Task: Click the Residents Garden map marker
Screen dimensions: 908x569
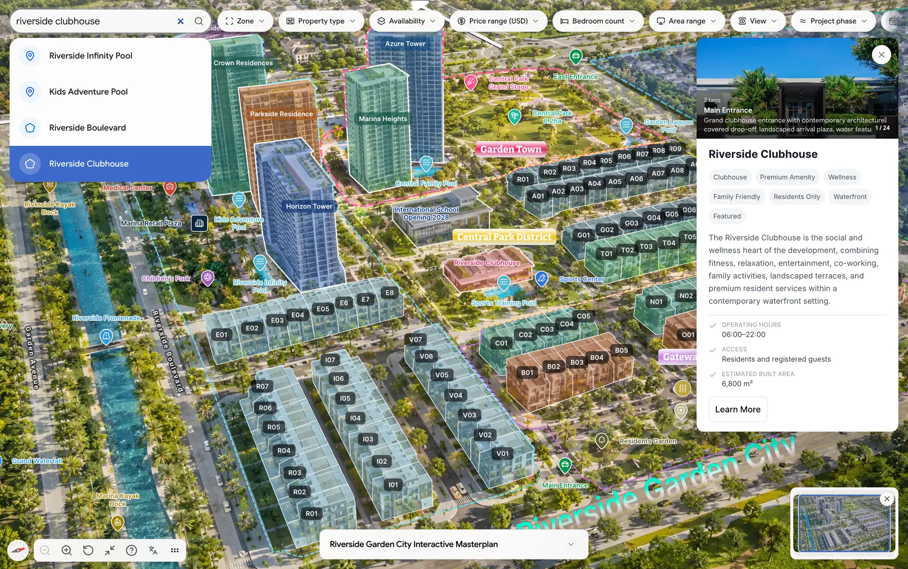Action: [602, 440]
